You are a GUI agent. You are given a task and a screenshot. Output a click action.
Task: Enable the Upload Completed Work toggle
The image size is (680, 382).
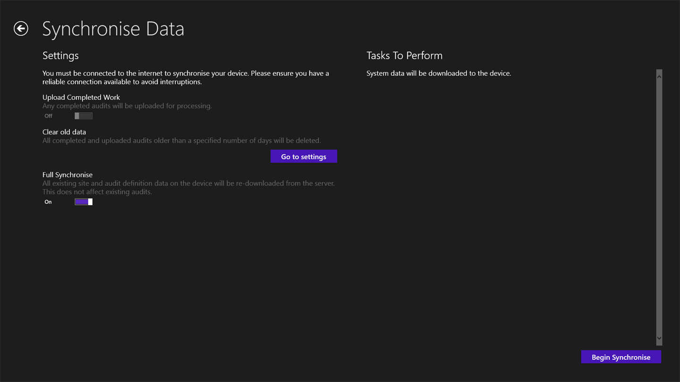pyautogui.click(x=84, y=116)
